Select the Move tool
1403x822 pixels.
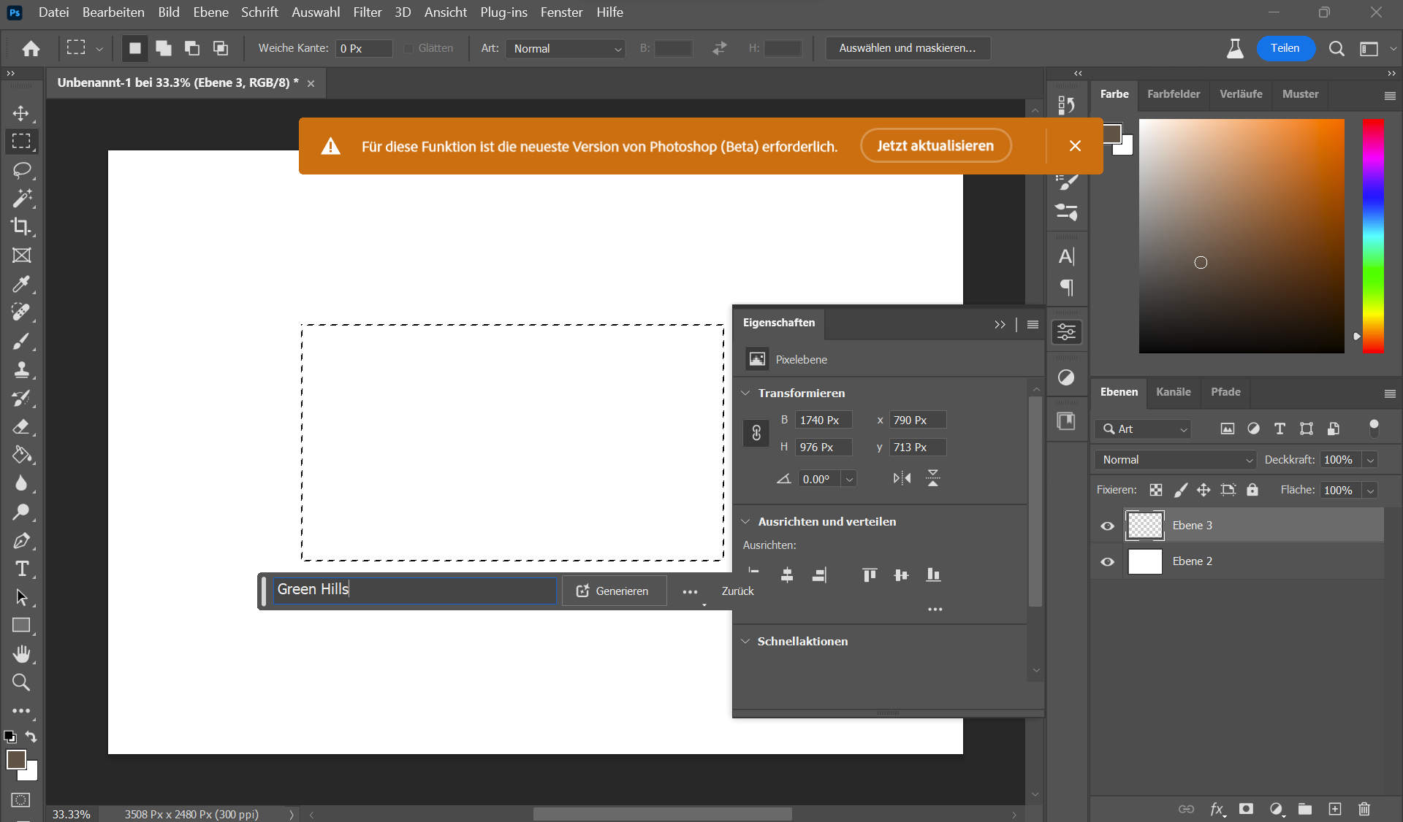21,113
